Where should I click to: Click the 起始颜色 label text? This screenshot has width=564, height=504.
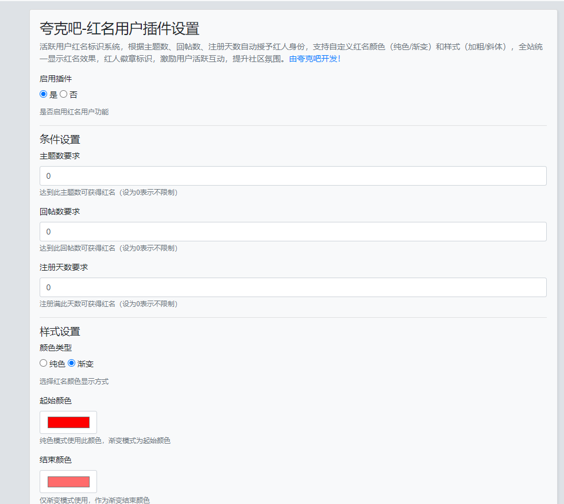click(56, 401)
